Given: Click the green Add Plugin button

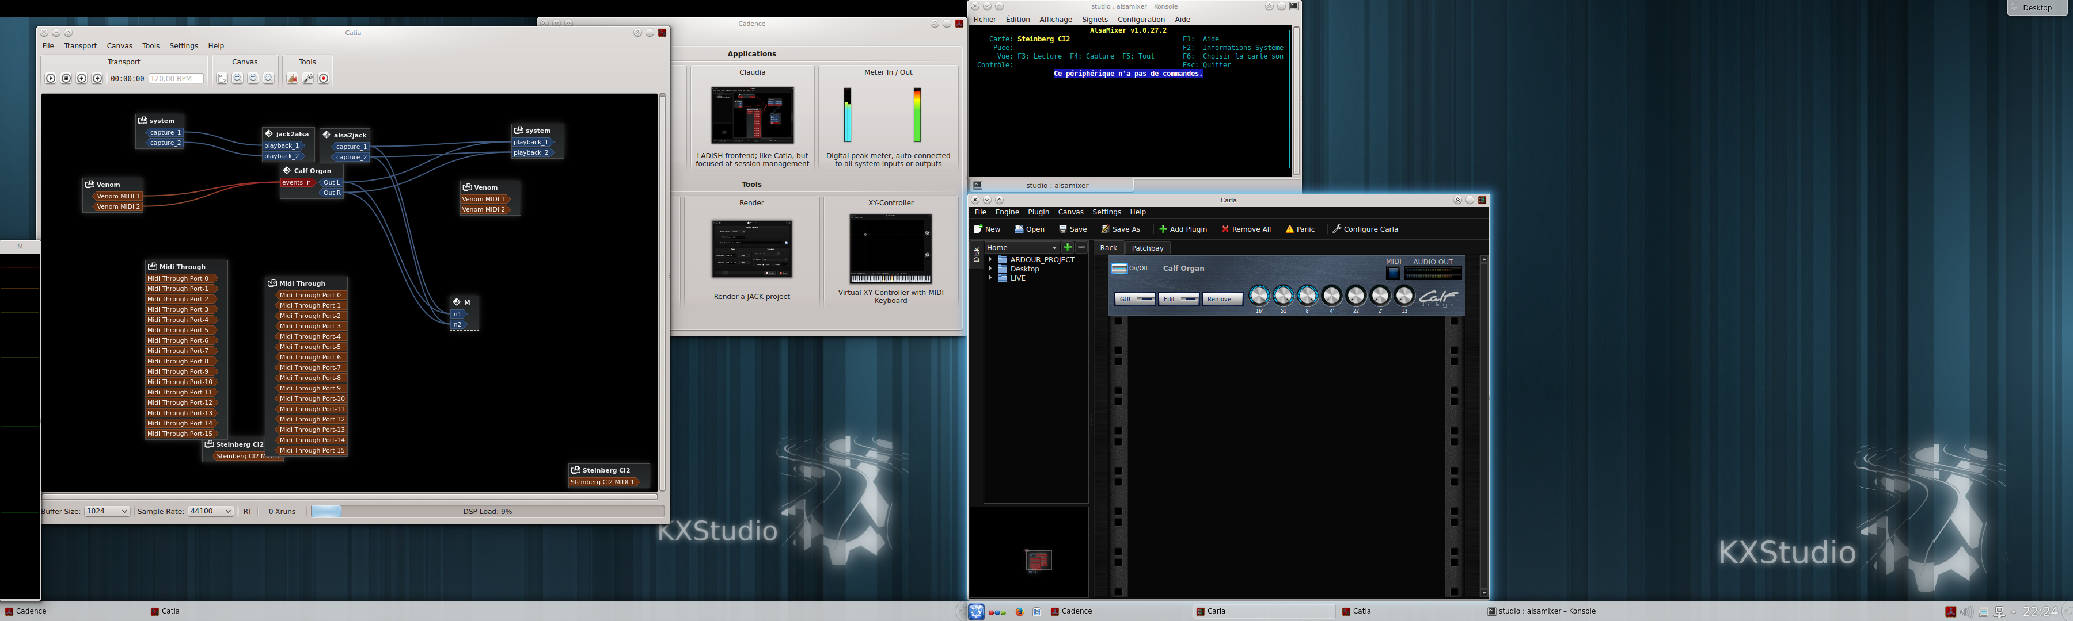Looking at the screenshot, I should pyautogui.click(x=1183, y=229).
